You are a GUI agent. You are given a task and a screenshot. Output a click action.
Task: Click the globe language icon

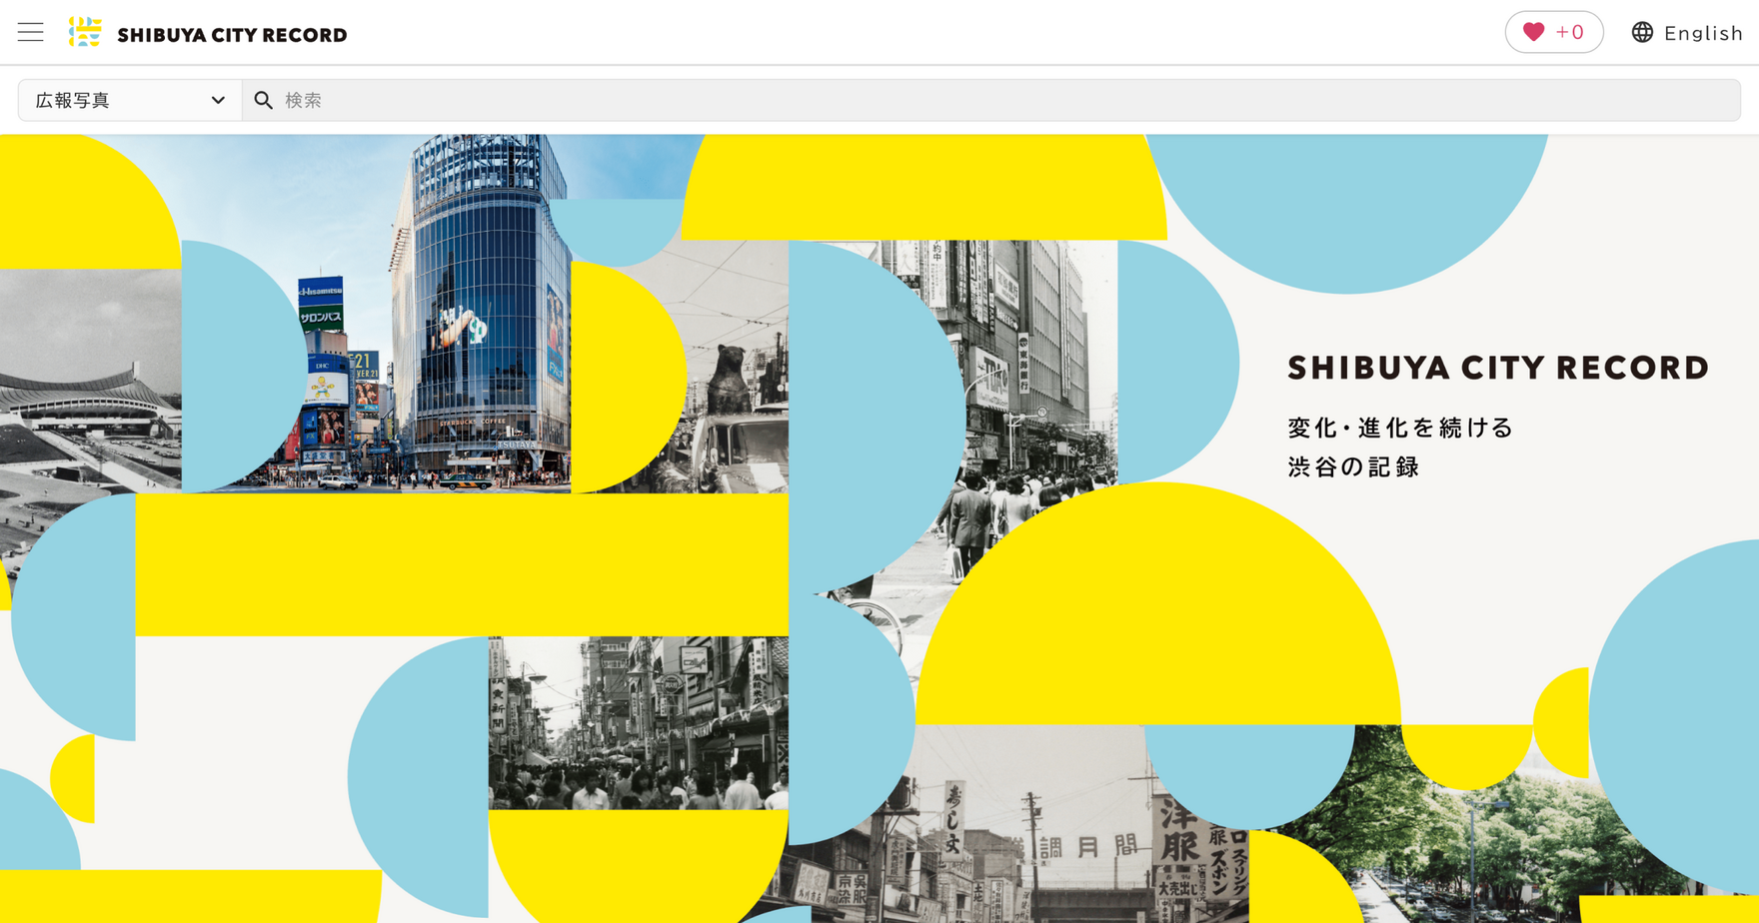click(1642, 32)
